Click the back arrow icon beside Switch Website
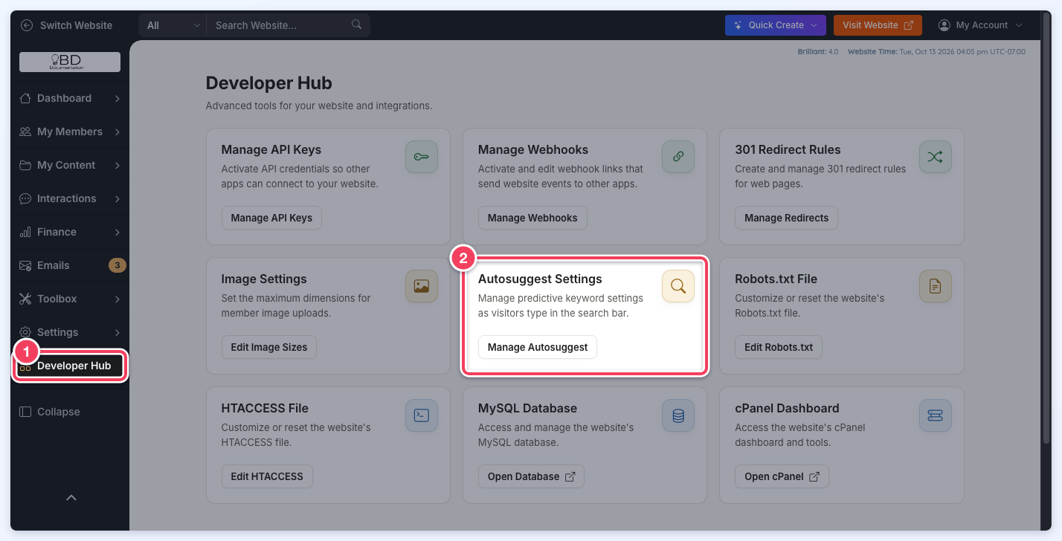This screenshot has width=1062, height=541. point(28,25)
